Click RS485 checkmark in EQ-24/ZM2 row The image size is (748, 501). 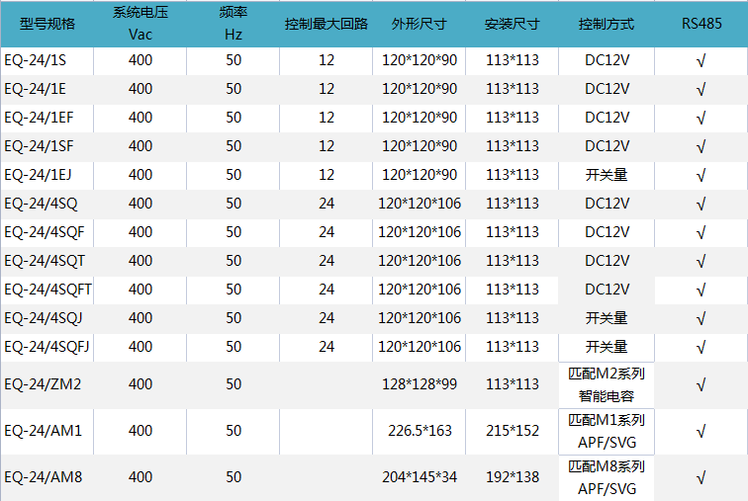(x=701, y=384)
